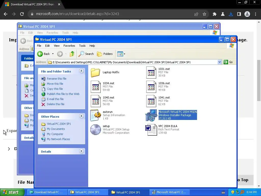Collapse the File and Folder Tasks panel
261x196 pixels.
(81, 71)
